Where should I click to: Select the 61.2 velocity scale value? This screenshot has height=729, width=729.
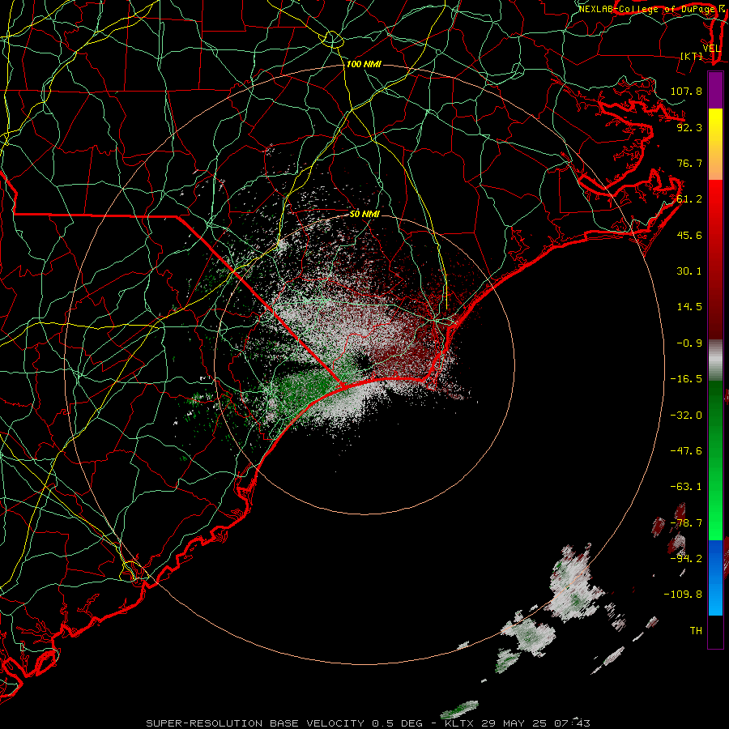(x=689, y=199)
